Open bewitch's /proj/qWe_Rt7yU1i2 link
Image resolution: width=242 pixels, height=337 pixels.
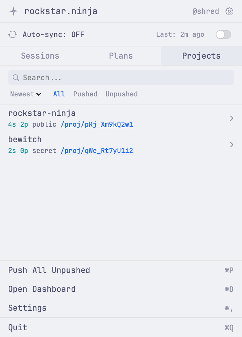coord(96,151)
